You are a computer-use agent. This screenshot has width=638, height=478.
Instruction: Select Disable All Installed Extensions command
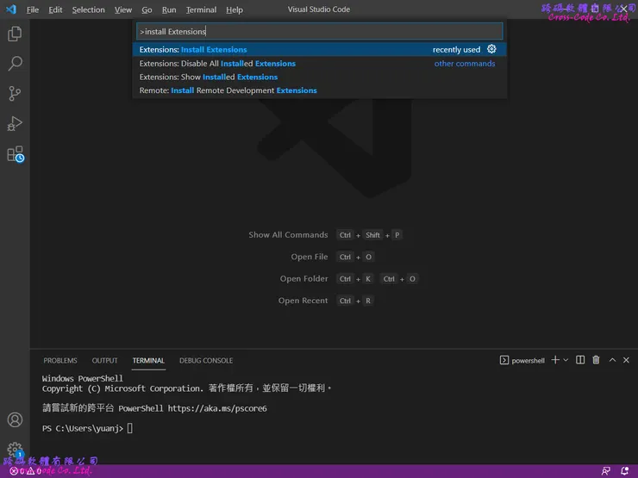coord(319,64)
